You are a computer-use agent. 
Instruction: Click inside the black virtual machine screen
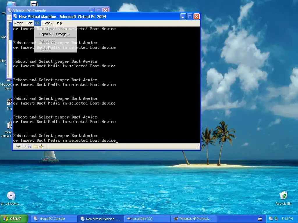pos(106,84)
